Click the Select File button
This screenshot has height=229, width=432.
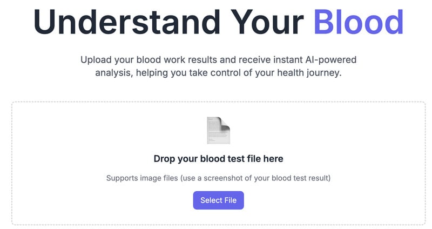click(x=218, y=200)
